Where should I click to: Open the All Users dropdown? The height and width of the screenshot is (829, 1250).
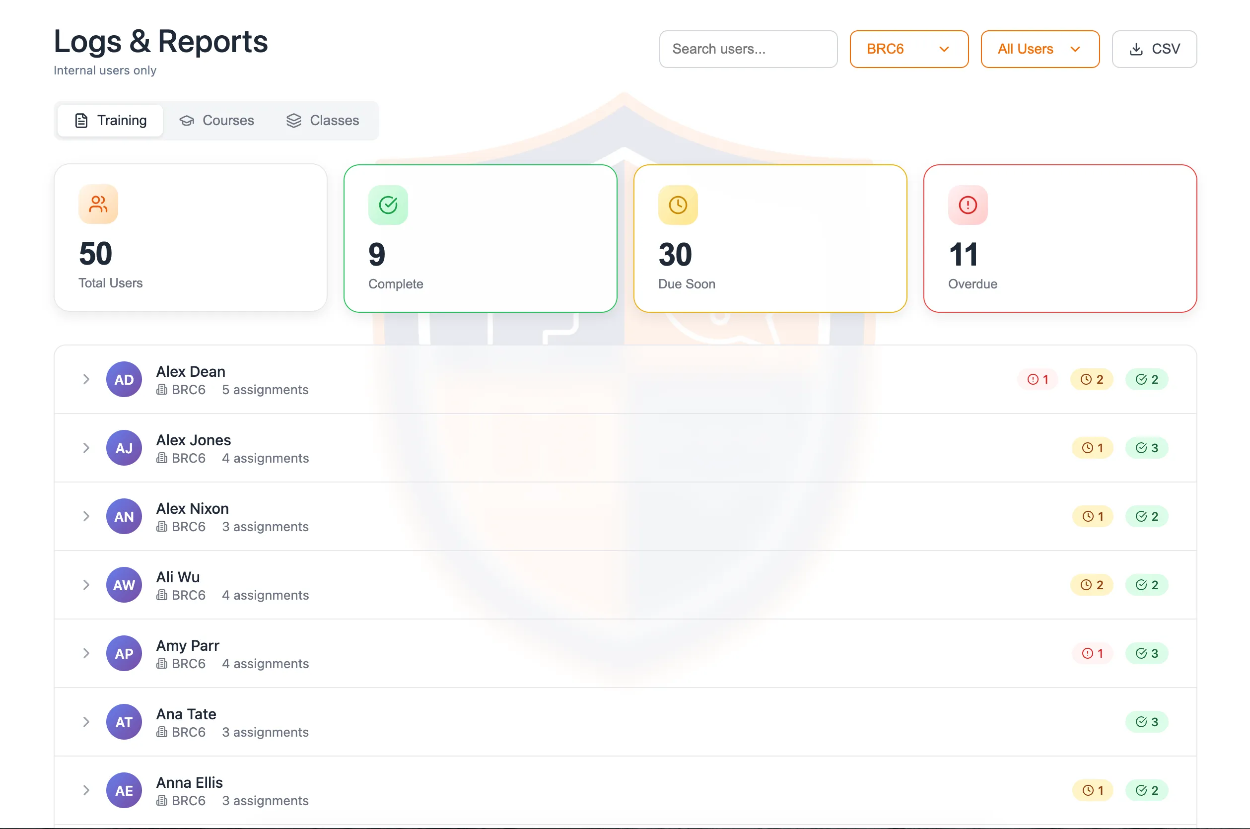pos(1040,49)
